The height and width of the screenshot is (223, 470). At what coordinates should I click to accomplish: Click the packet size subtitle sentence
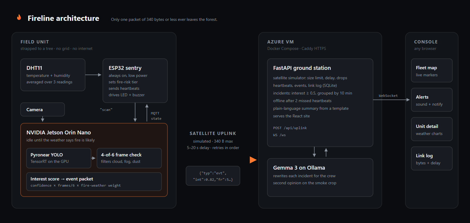tap(164, 19)
